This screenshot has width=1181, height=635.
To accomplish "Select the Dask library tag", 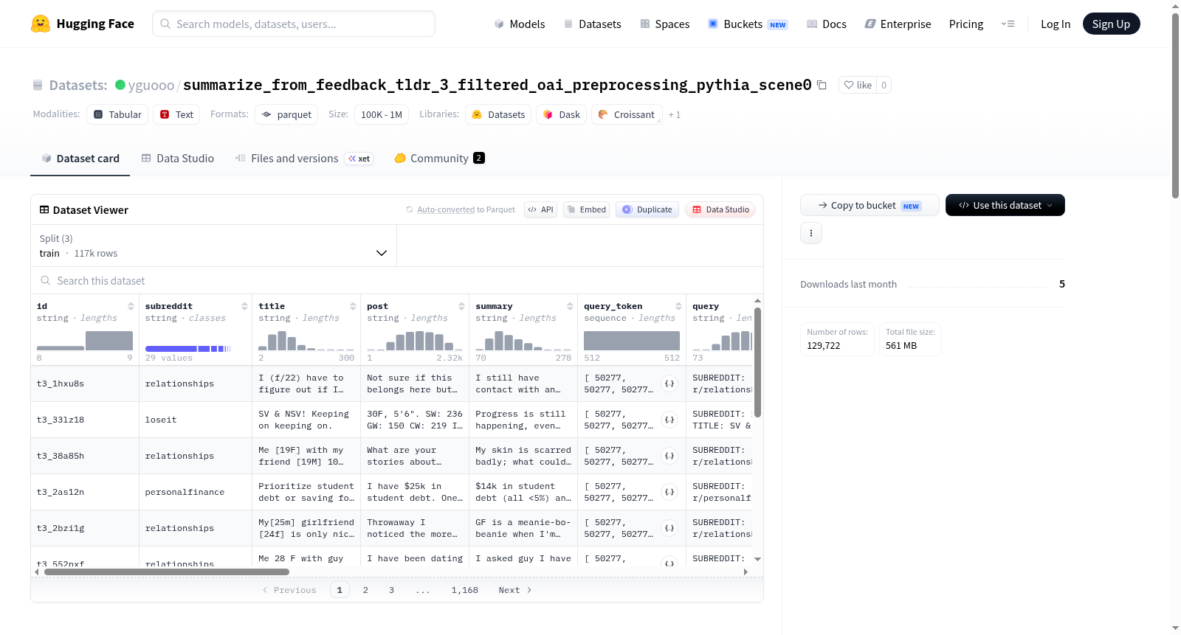I will (562, 114).
